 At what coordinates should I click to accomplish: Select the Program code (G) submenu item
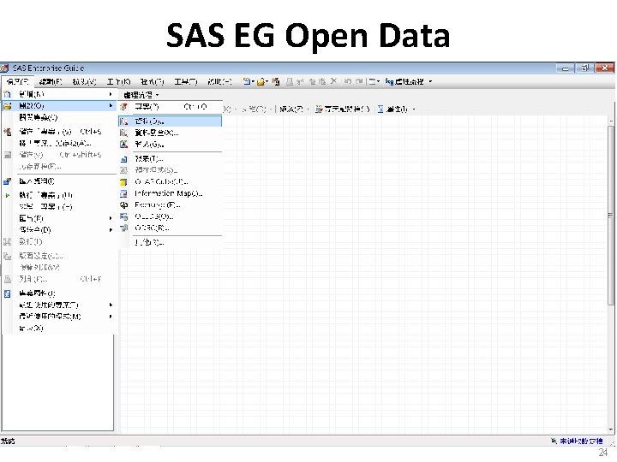tap(170, 145)
